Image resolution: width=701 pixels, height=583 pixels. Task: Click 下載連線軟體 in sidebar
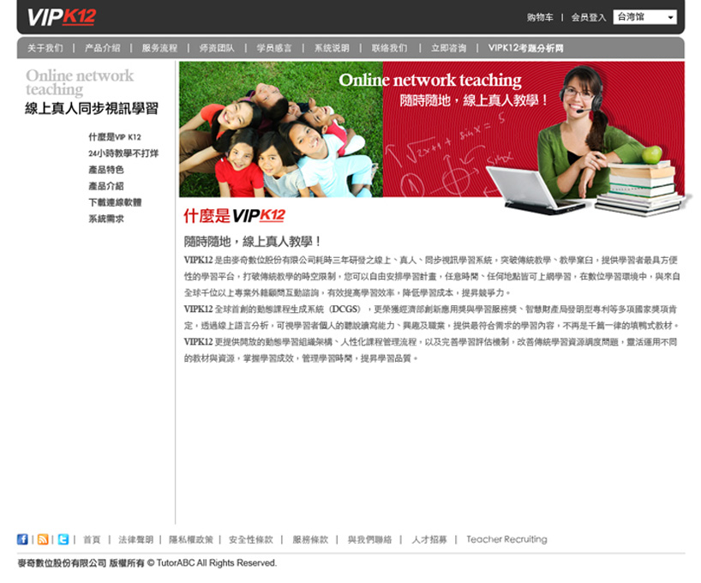115,202
